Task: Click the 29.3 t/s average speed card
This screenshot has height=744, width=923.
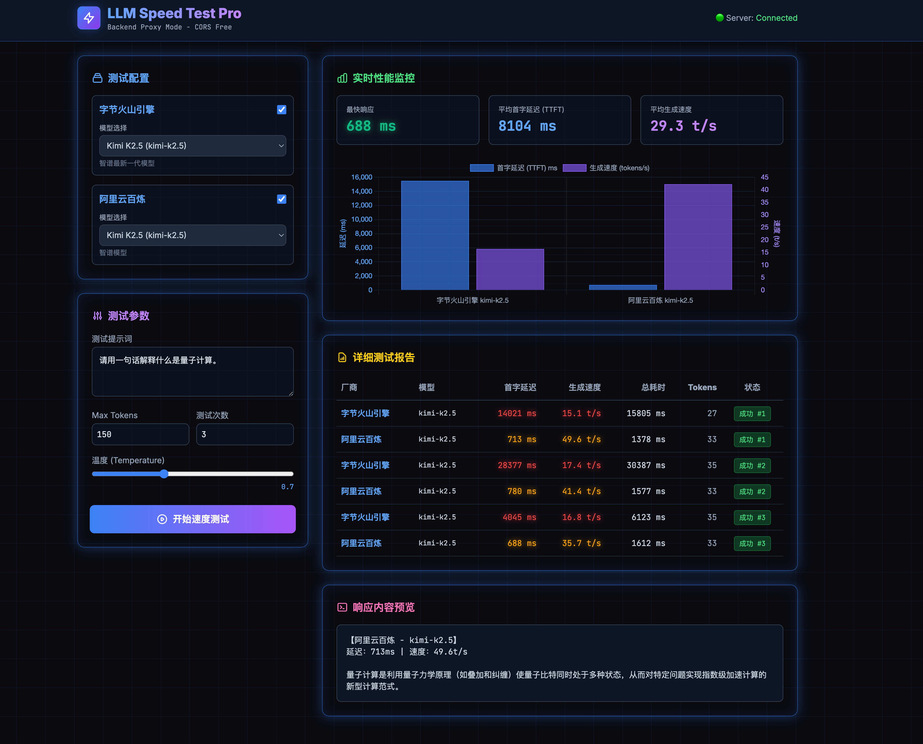Action: click(x=711, y=120)
